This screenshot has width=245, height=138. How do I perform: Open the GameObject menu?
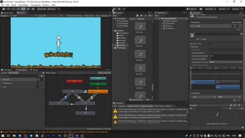tap(23, 5)
